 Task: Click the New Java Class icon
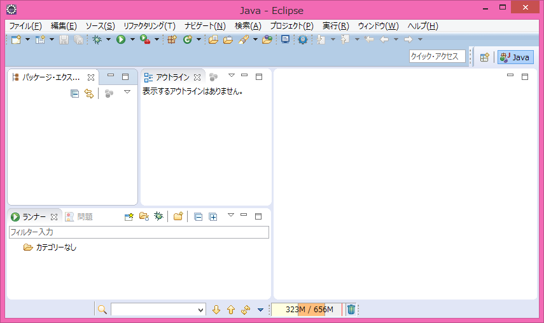coord(187,39)
